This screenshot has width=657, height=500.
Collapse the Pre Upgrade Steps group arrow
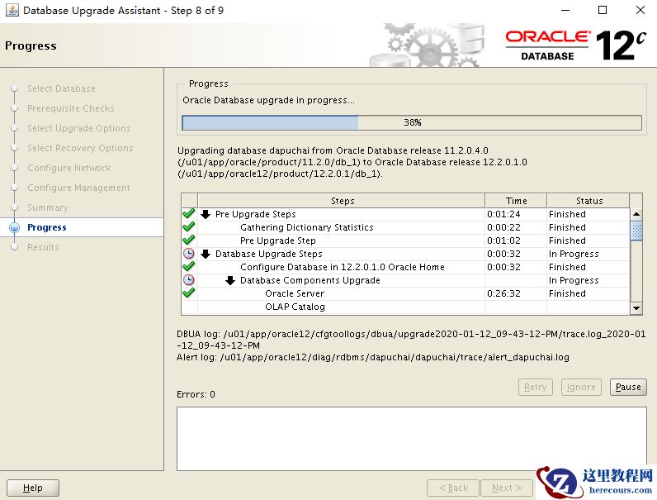[206, 214]
